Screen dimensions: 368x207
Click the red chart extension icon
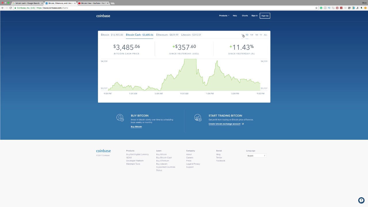pos(341,8)
